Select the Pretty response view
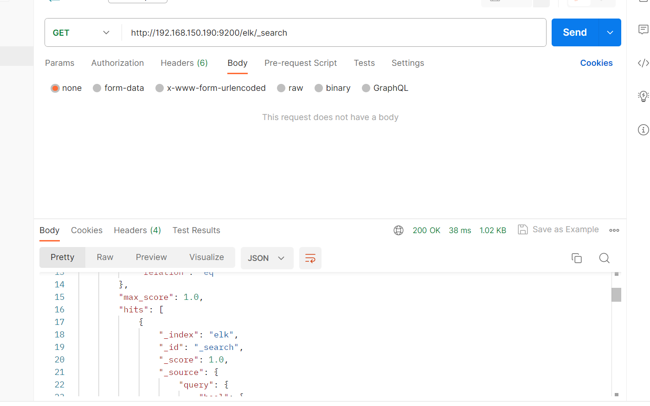The height and width of the screenshot is (406, 650). pos(62,257)
